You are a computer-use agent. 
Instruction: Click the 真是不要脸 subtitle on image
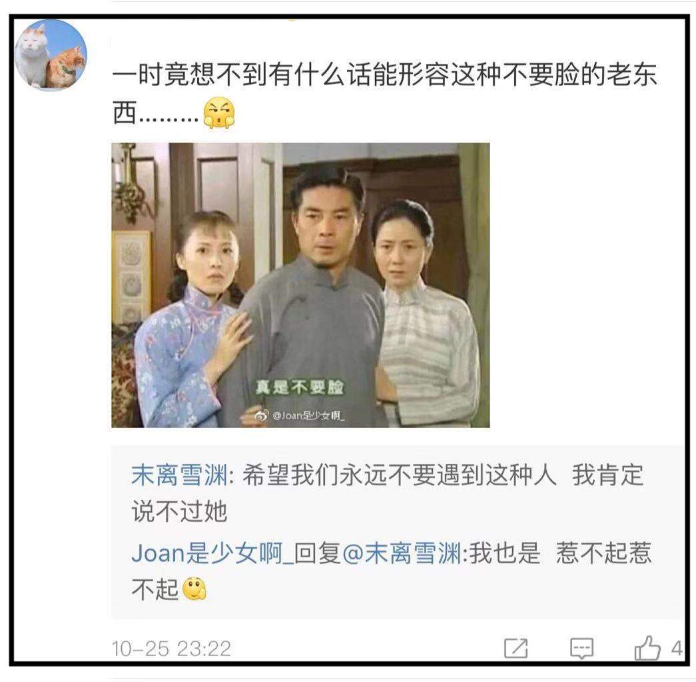[300, 387]
